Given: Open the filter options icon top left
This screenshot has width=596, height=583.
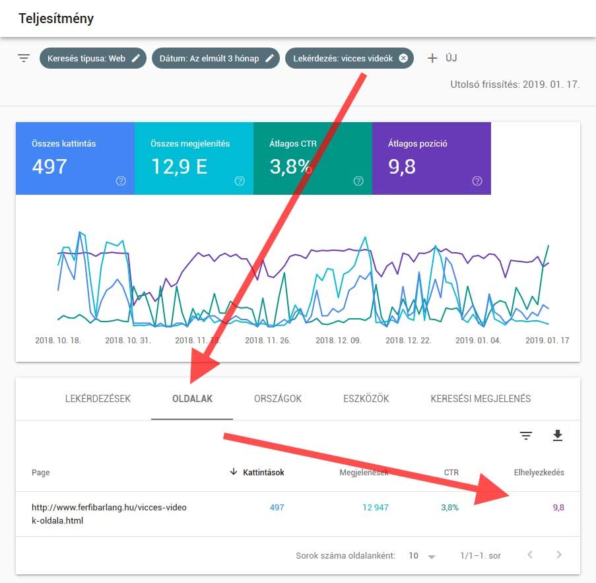Looking at the screenshot, I should point(24,58).
